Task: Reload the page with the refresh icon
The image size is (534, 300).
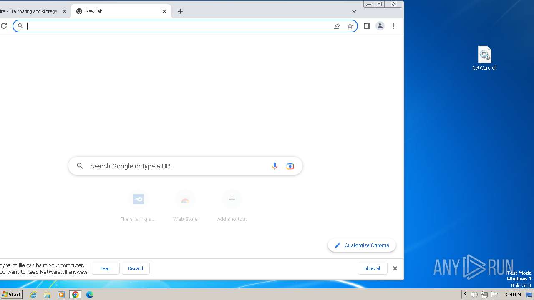Action: [x=4, y=26]
